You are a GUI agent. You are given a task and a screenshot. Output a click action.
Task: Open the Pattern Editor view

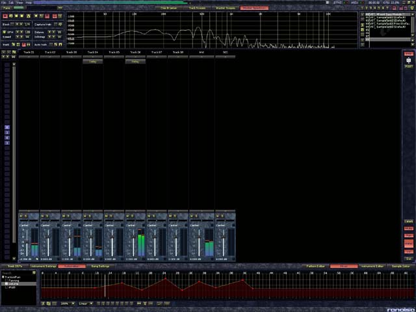(x=317, y=266)
